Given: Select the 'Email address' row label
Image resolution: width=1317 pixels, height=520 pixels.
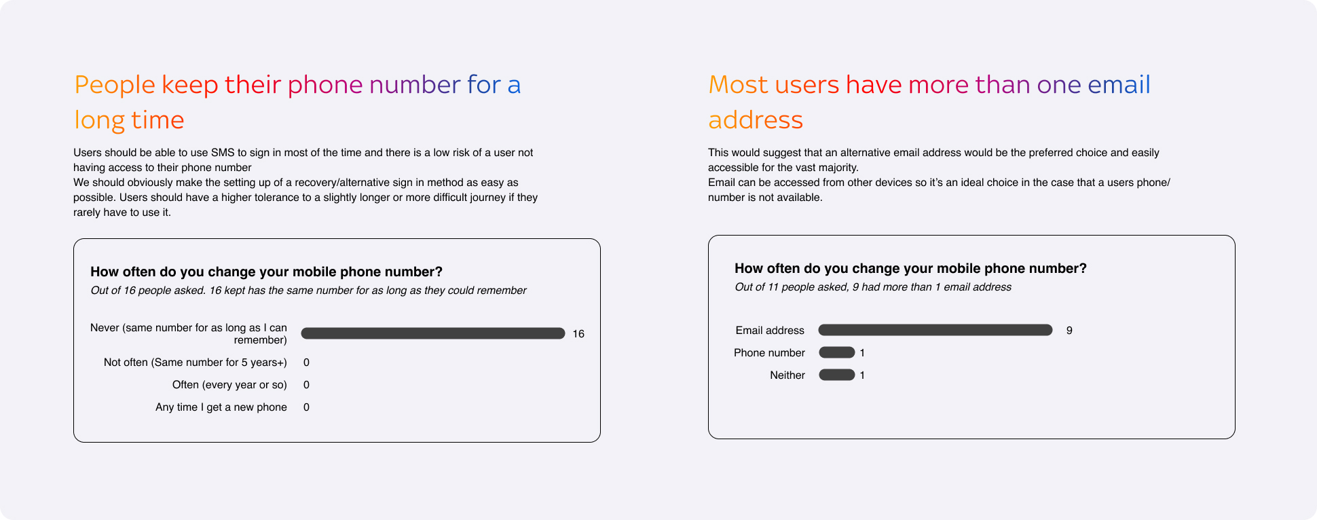Looking at the screenshot, I should point(770,331).
